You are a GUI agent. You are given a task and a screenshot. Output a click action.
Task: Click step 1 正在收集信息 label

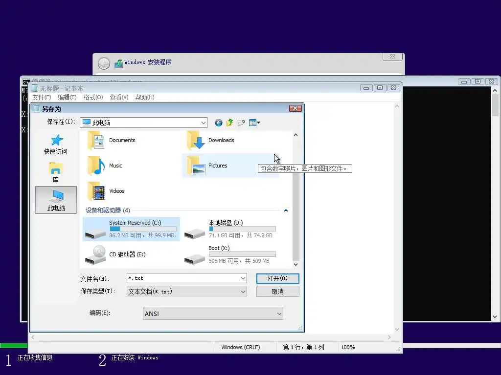tap(35, 358)
